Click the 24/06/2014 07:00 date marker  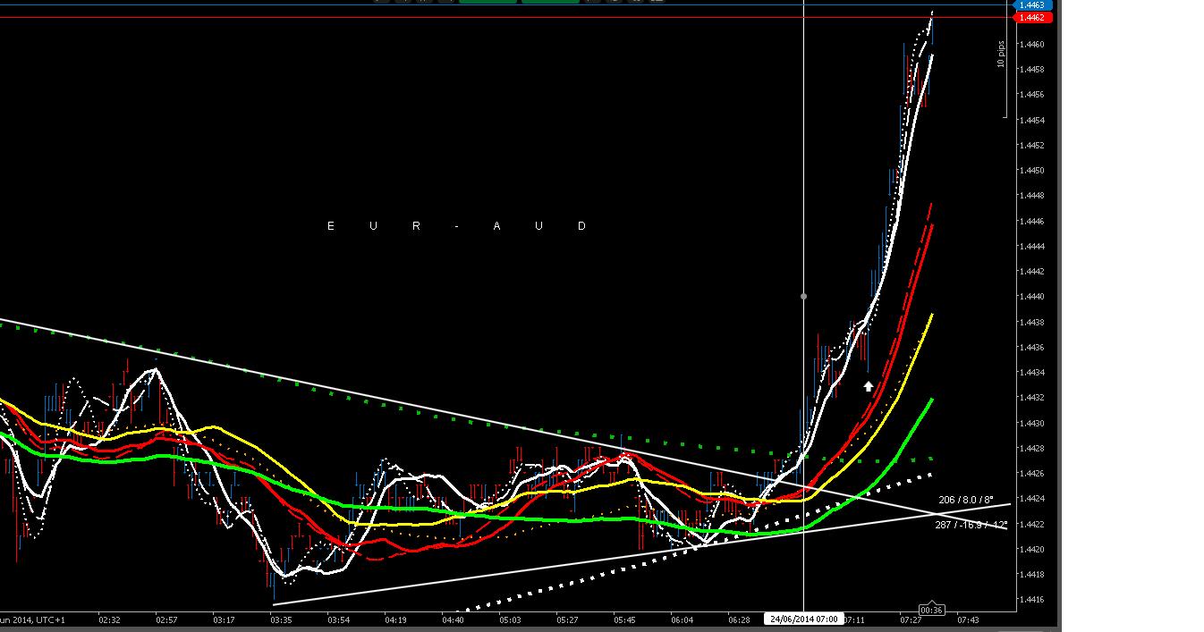click(x=802, y=619)
